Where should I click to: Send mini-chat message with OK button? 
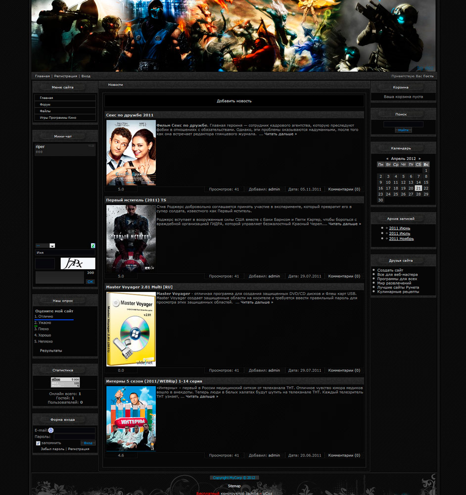(91, 282)
